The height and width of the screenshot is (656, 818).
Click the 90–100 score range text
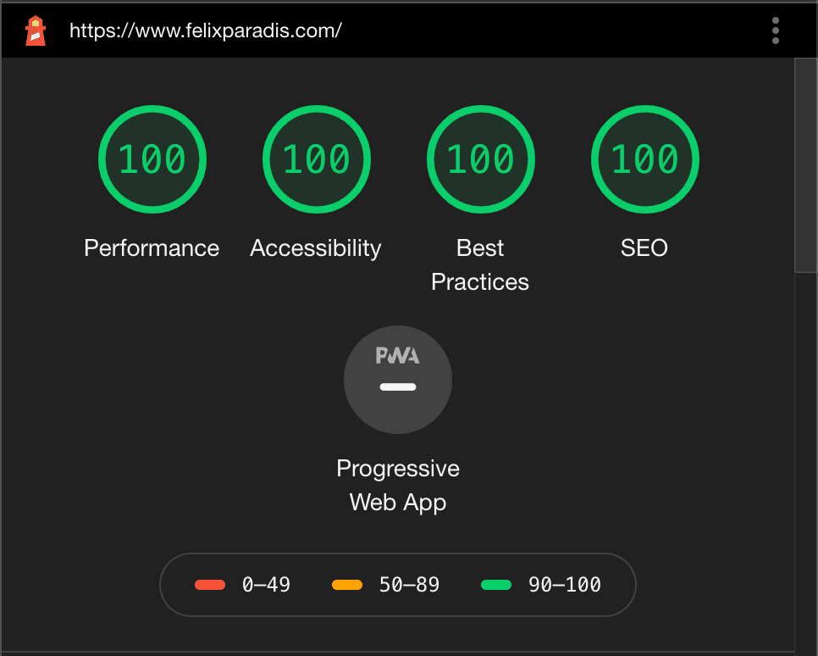click(565, 585)
